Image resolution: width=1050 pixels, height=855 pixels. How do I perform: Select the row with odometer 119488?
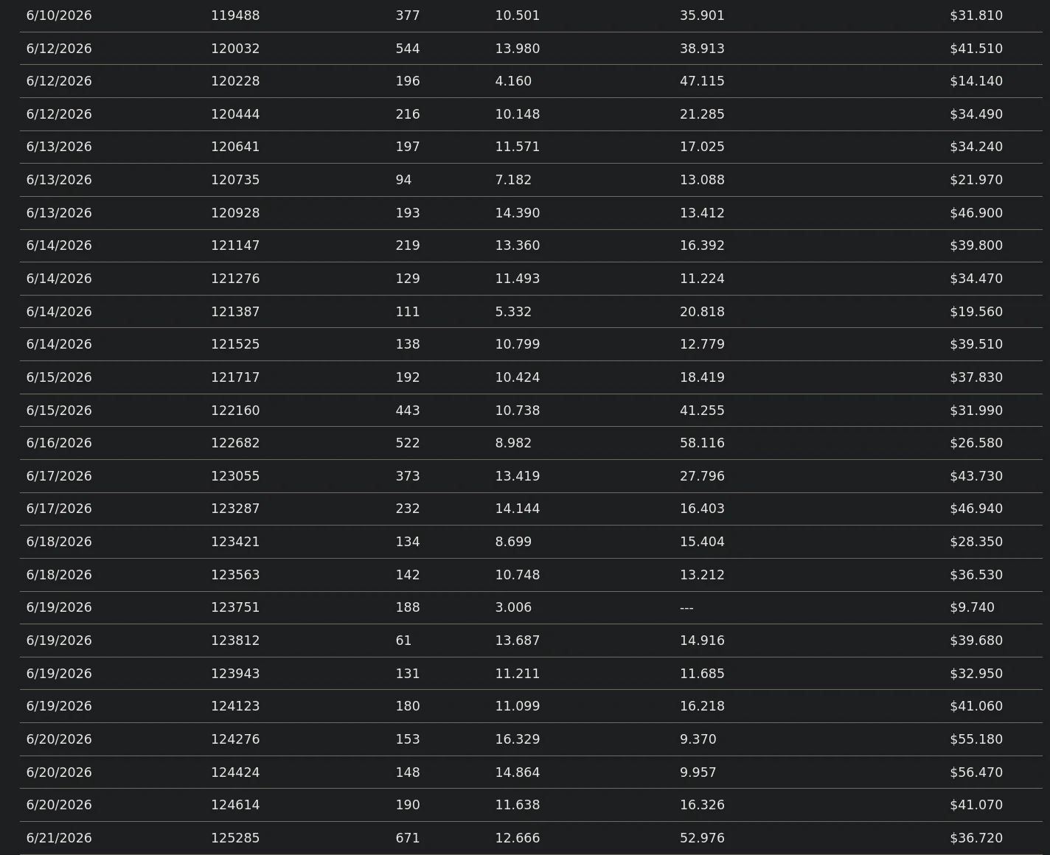click(531, 15)
